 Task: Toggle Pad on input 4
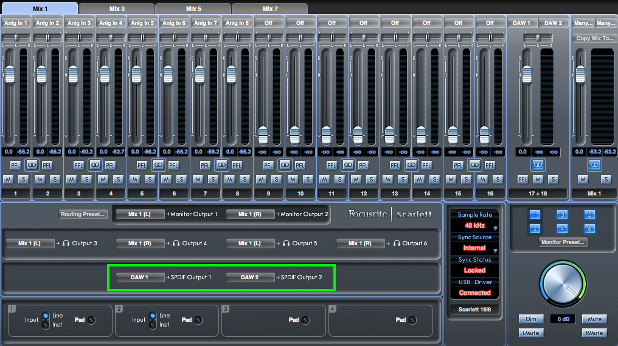(412, 320)
